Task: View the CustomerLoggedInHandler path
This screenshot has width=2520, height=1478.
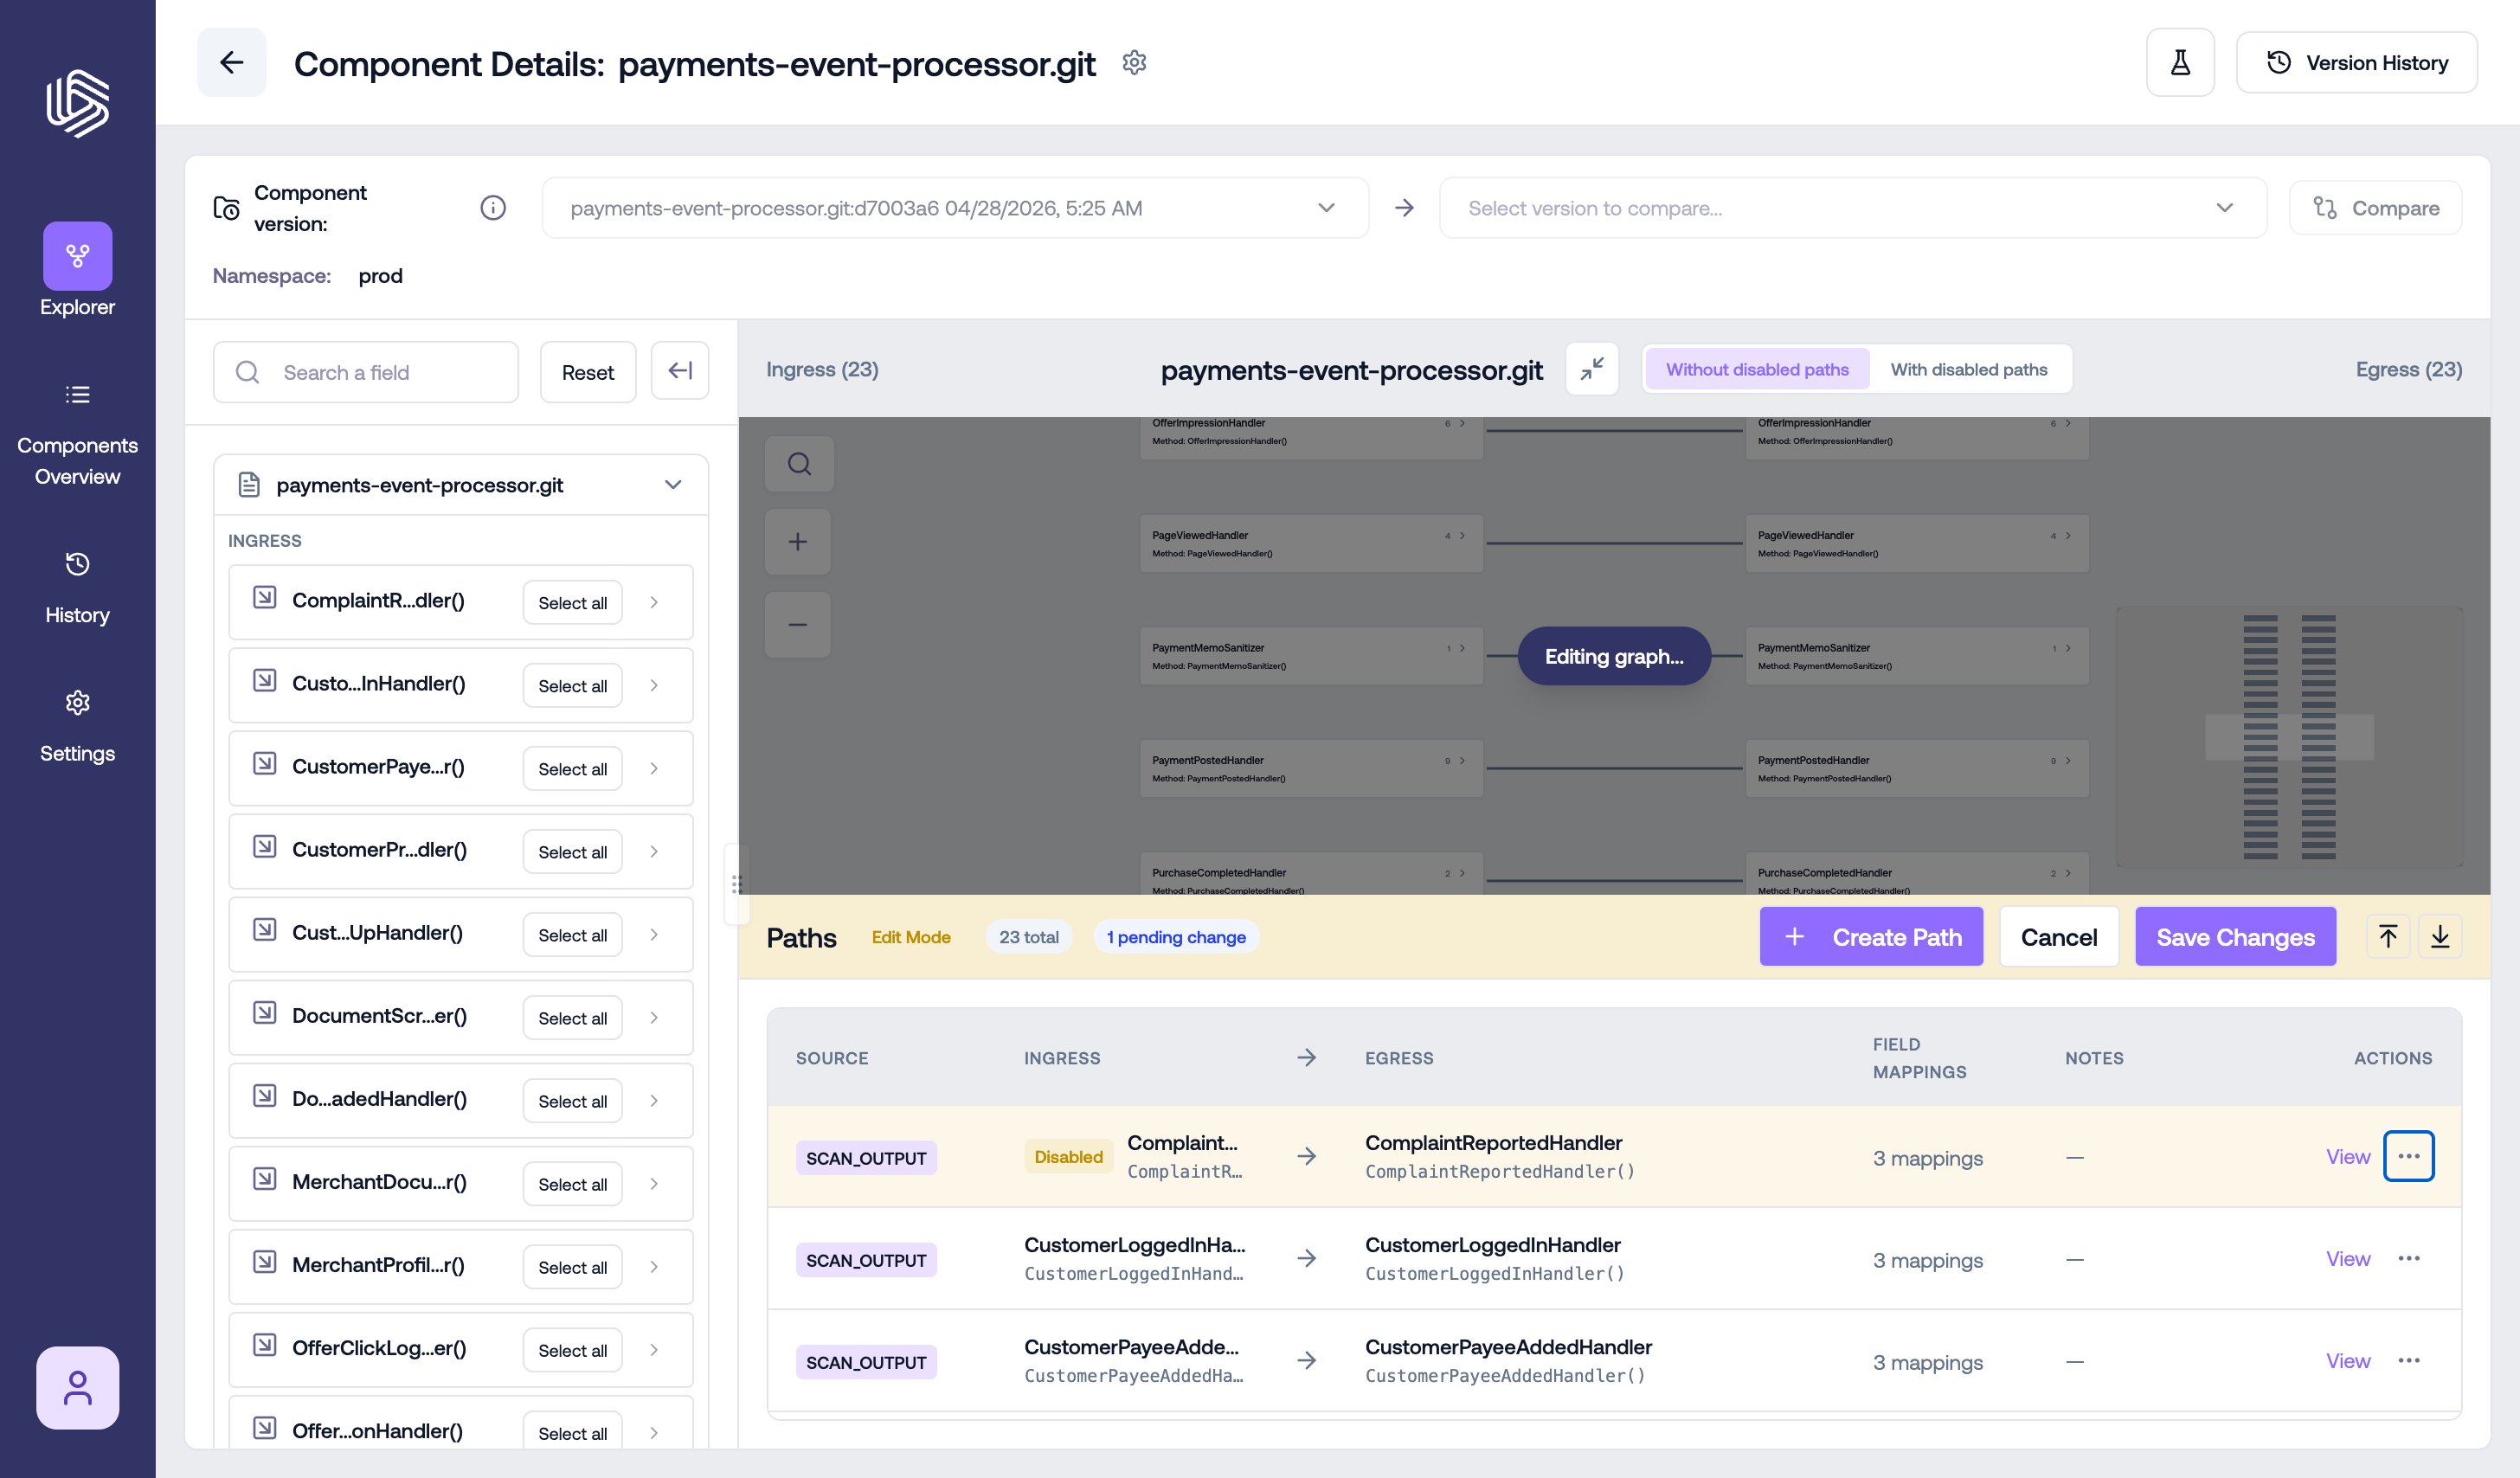Action: [2347, 1258]
